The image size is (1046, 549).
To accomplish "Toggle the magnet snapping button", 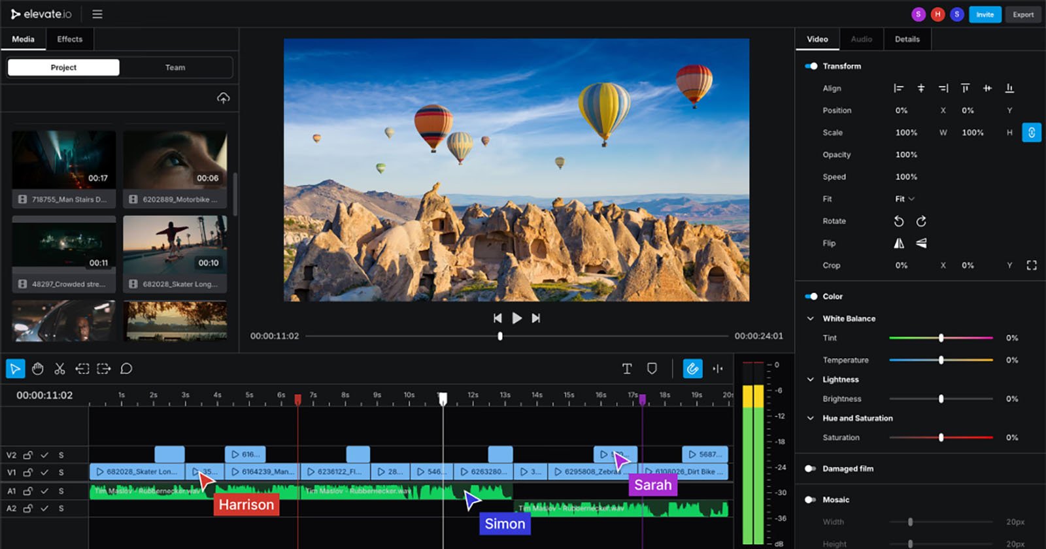I will point(692,369).
